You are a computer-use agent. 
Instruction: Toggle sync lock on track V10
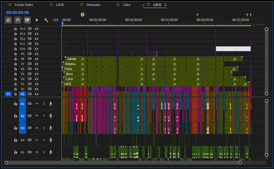click(x=30, y=49)
